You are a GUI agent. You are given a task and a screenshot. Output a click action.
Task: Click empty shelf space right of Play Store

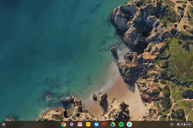pyautogui.click(x=151, y=124)
